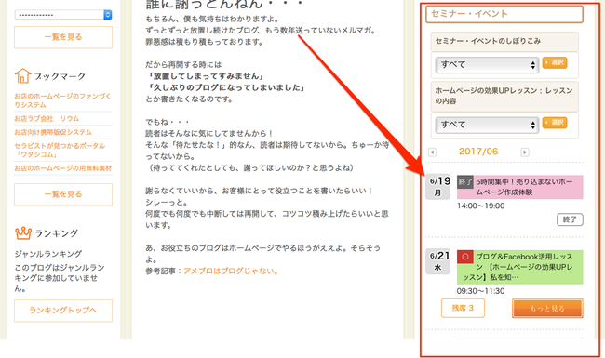Click ランキングトップへ button
Viewport: 605px width, 358px height.
63,311
